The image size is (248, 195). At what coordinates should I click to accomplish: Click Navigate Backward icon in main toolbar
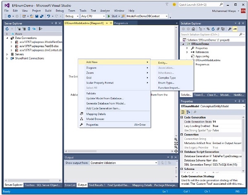[x=10, y=16]
